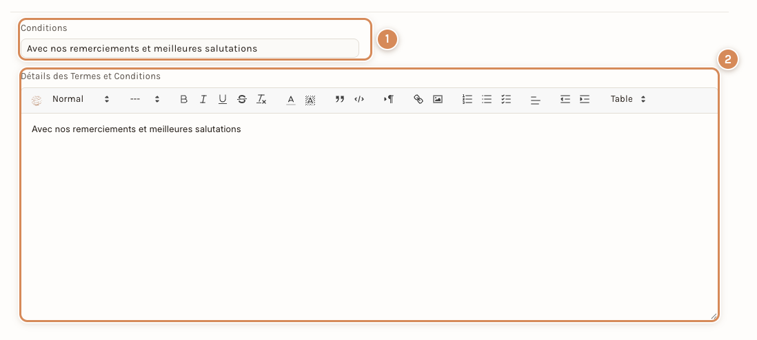Click the 'Détails des Termes et Conditions' label
The height and width of the screenshot is (340, 757).
tap(91, 76)
